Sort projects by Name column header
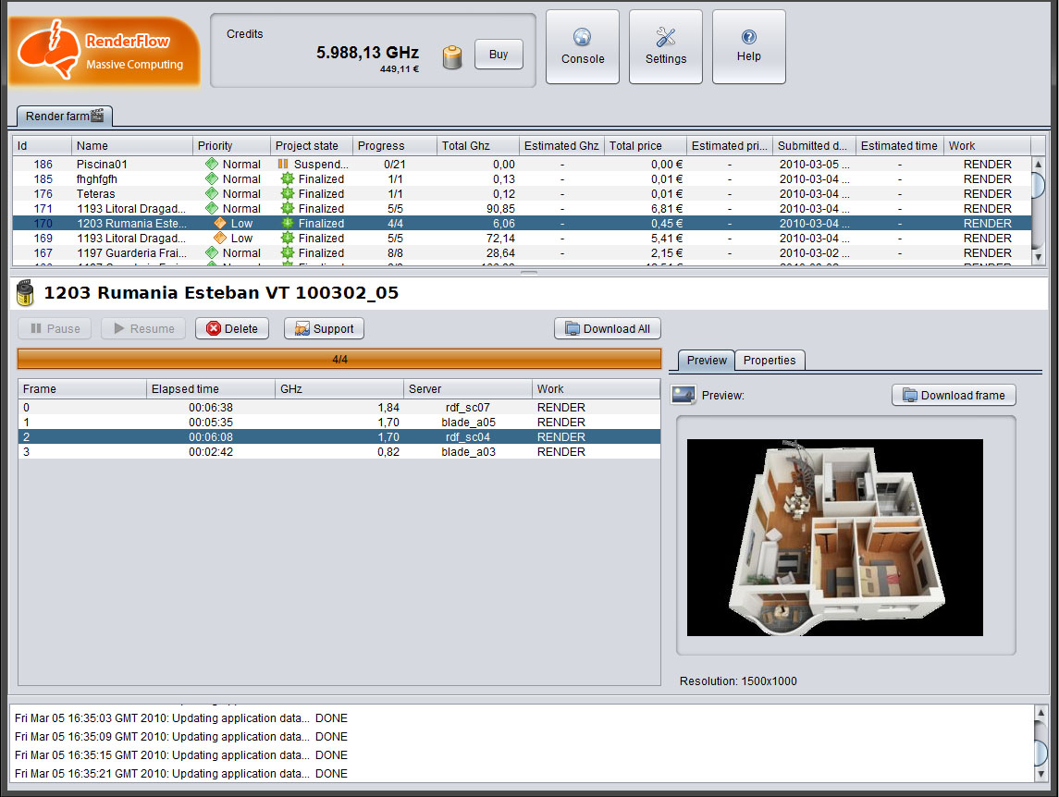 (x=131, y=145)
